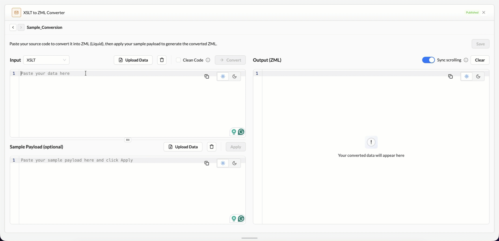Enable the Clean Code checkbox
Viewport: 499px width, 241px height.
point(178,60)
